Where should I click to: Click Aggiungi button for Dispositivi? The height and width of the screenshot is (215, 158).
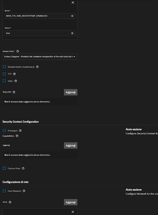click(71, 92)
